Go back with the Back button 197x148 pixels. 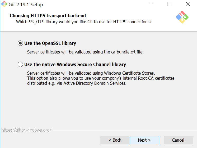[115, 140]
